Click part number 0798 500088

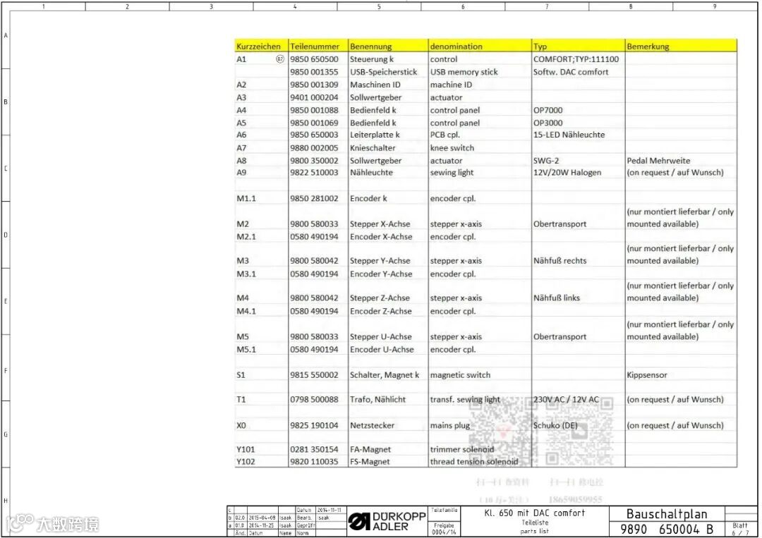[314, 399]
